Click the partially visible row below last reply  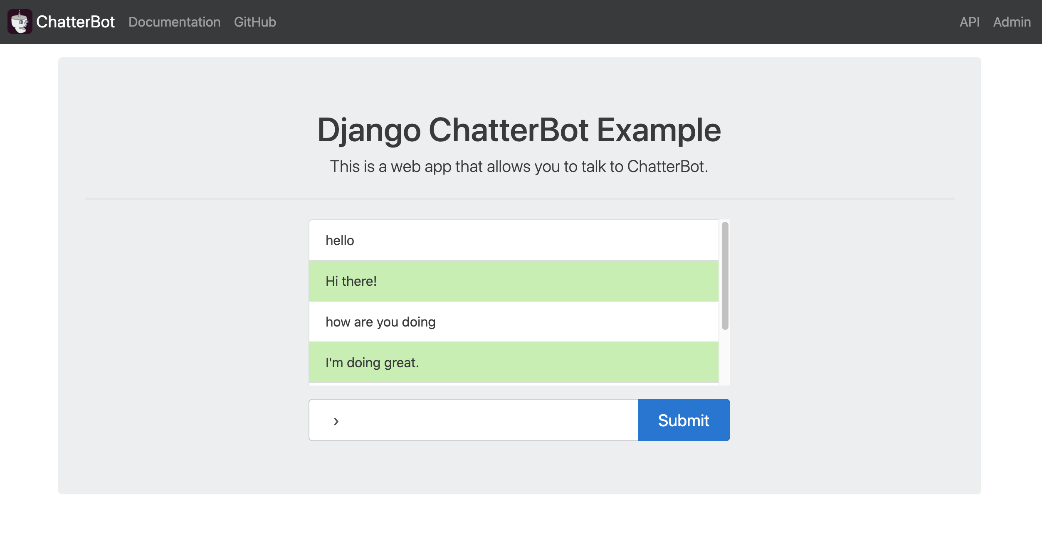514,384
